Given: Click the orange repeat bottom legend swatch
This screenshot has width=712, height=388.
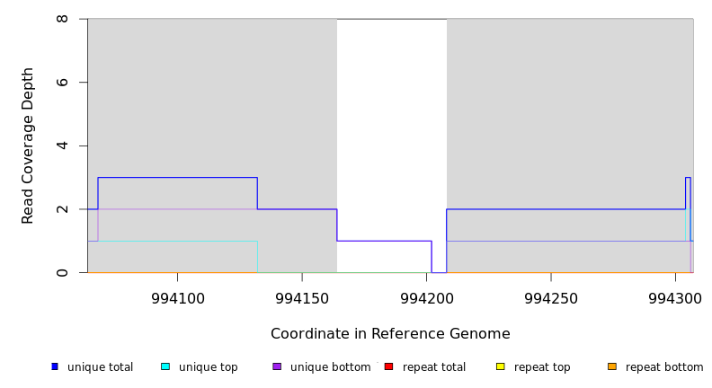Looking at the screenshot, I should click(612, 366).
